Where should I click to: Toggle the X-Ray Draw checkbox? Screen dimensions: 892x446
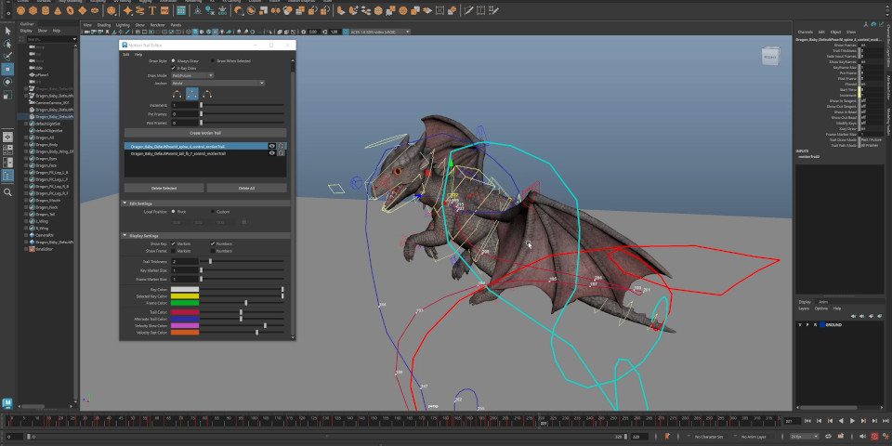pos(174,68)
